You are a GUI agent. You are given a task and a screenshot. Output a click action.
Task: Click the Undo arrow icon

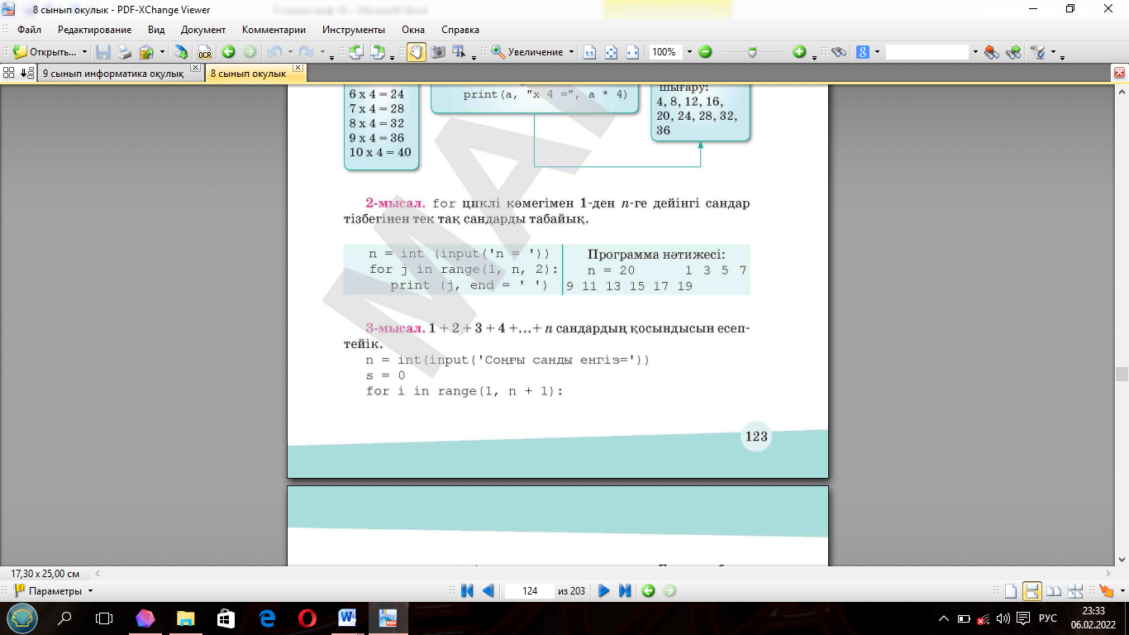tap(274, 52)
